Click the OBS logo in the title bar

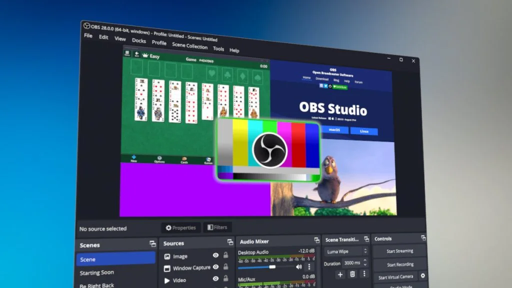click(x=86, y=26)
